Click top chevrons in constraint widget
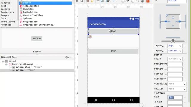 pos(173,18)
